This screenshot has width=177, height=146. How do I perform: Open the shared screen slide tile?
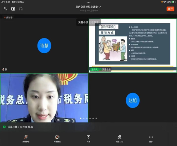133,45
